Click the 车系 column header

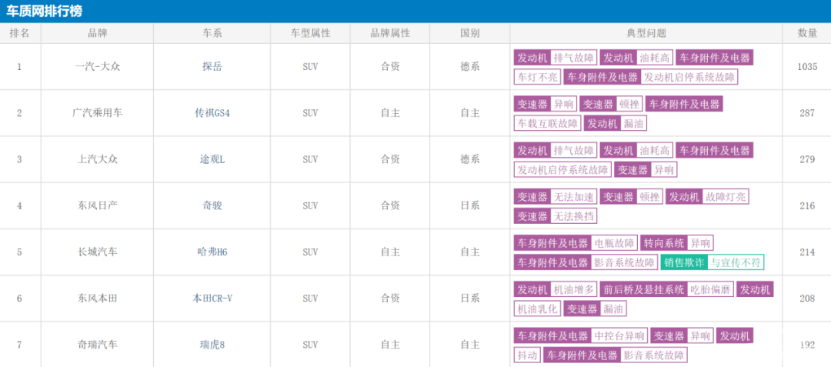(212, 33)
